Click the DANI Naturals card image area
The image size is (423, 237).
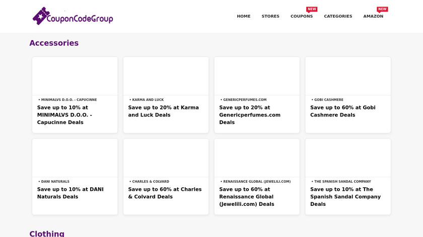(75, 158)
